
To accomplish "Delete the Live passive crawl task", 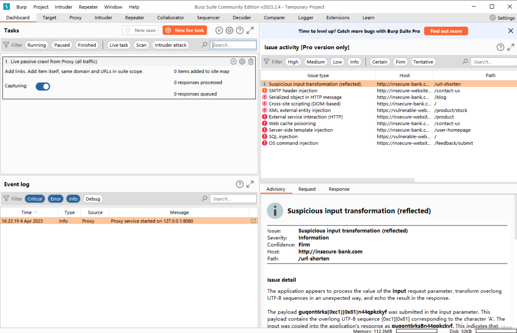I will click(251, 62).
